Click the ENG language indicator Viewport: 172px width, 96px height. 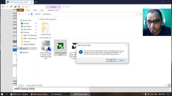pos(155,94)
